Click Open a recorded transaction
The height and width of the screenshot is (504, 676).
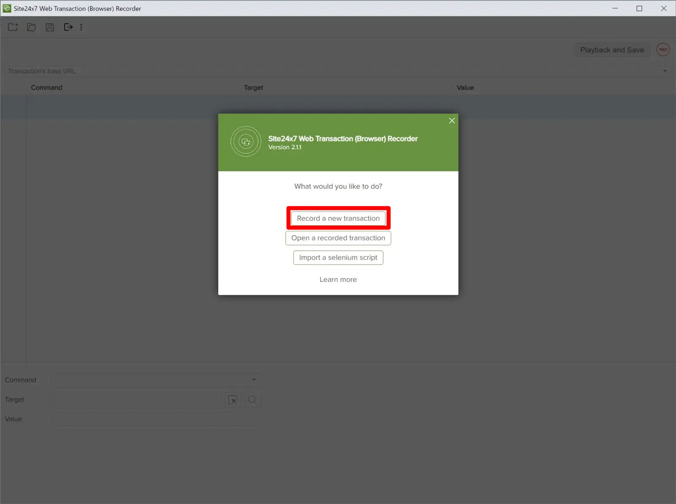(338, 238)
